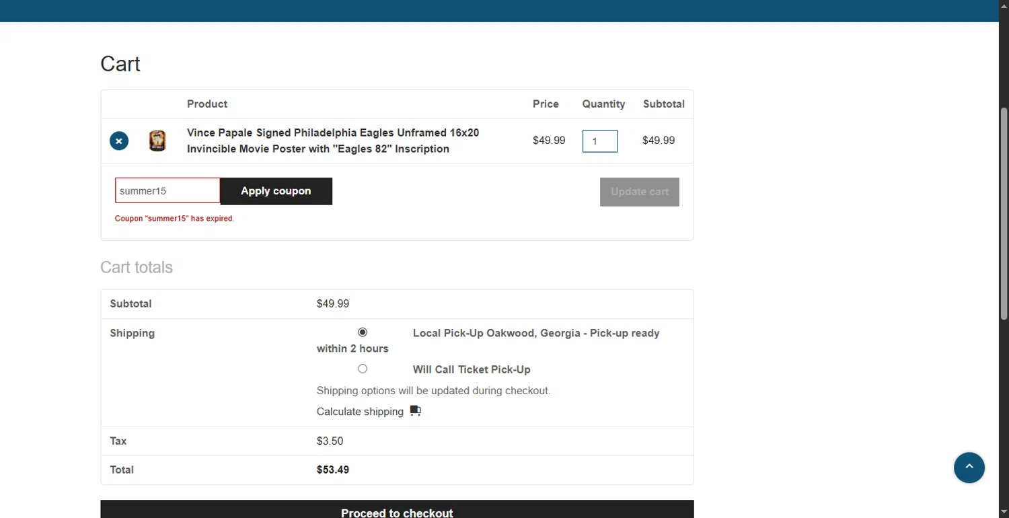Proceed to checkout

pos(397,509)
